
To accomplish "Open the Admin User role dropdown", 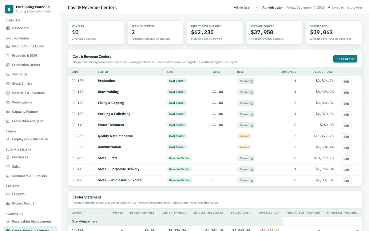I will click(245, 7).
